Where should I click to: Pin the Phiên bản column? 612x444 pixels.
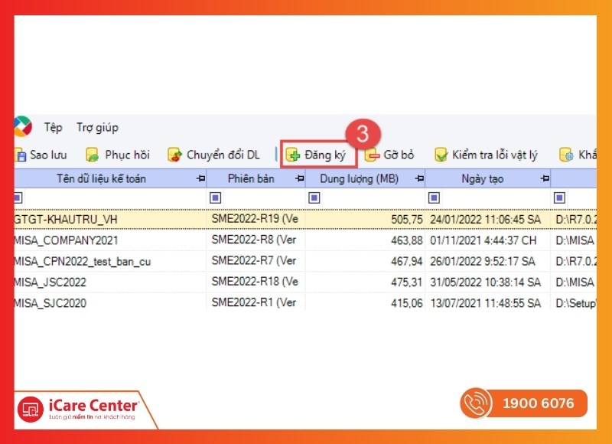pos(300,179)
